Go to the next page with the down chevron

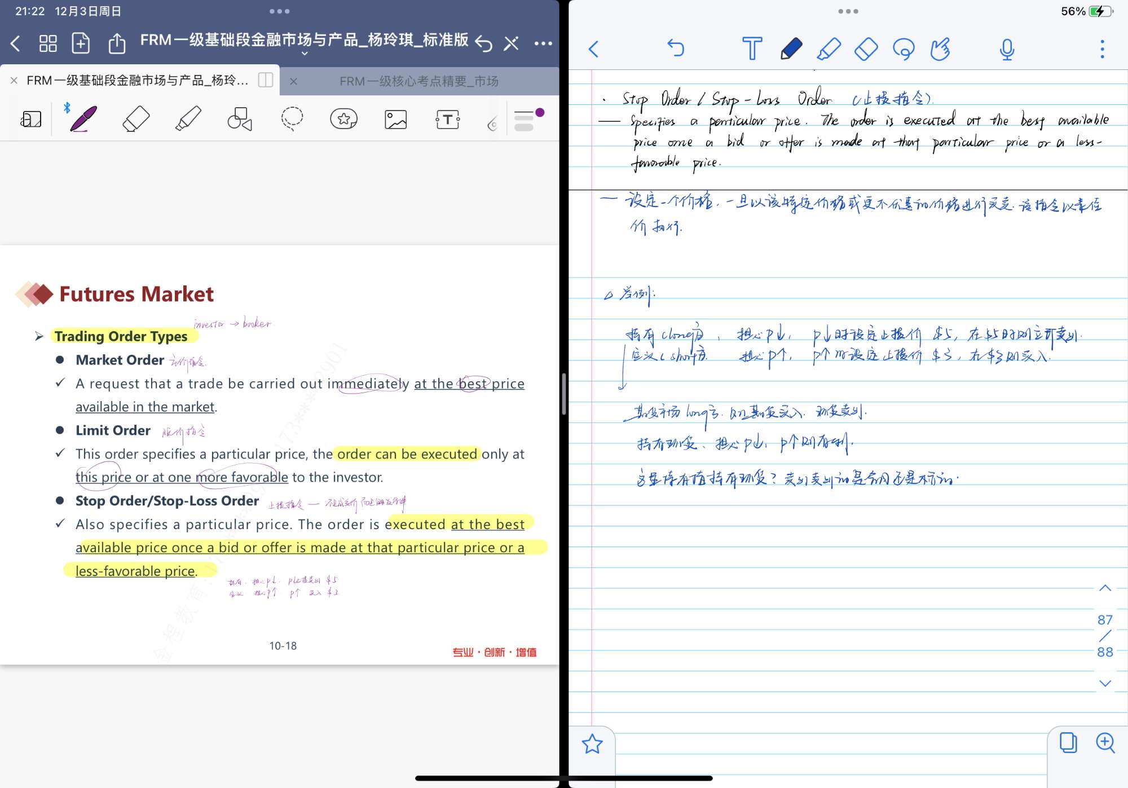[x=1105, y=683]
